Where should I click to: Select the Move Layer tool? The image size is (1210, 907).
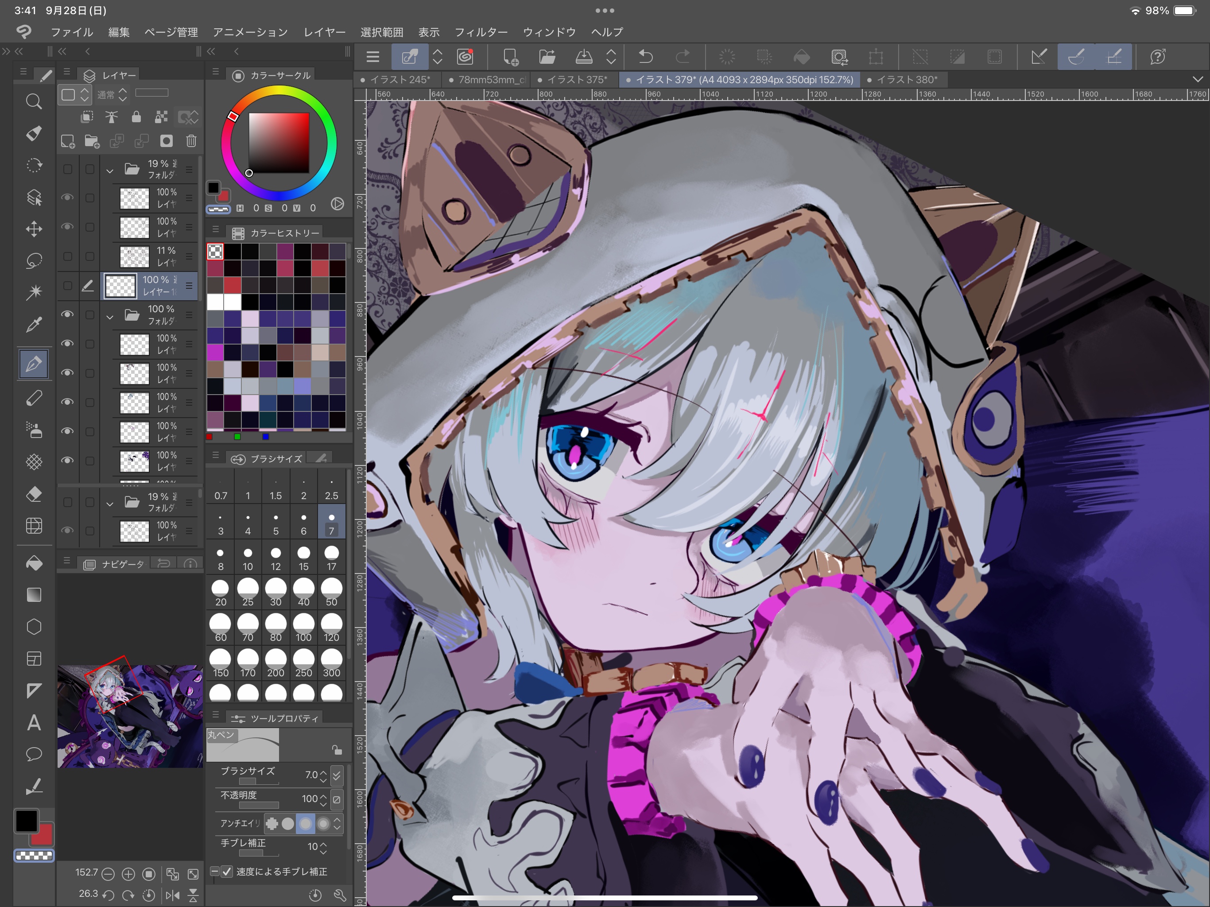(x=34, y=229)
